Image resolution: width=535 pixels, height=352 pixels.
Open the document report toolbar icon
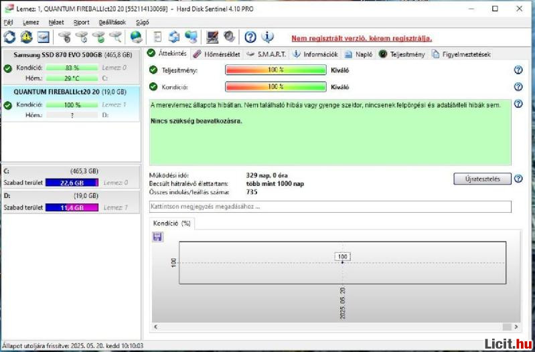point(157,37)
